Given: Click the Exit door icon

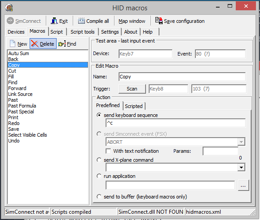Looking at the screenshot, I should pyautogui.click(x=54, y=21).
